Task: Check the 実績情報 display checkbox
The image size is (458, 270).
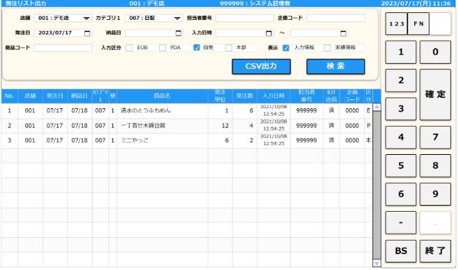Action: point(327,48)
